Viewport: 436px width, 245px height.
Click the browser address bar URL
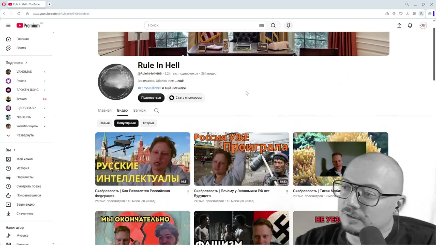coord(61,14)
